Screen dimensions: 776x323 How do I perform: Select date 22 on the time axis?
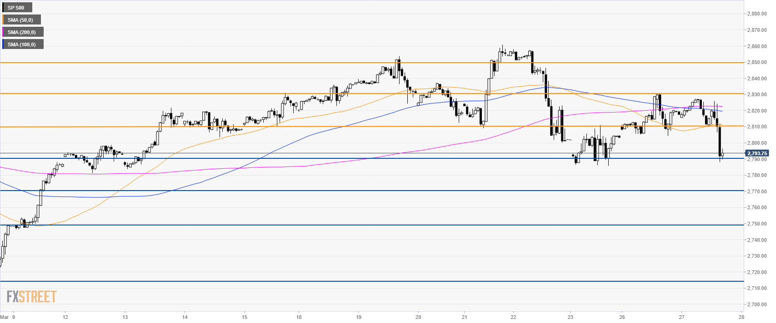tap(513, 317)
